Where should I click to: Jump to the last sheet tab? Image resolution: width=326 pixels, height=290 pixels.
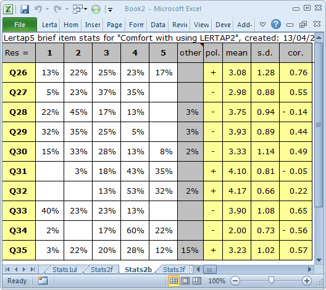pos(33,270)
